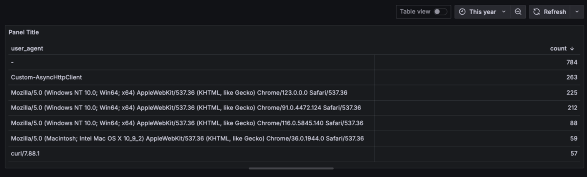Select the curl/7.88.1 row
This screenshot has height=177, width=587.
click(x=293, y=154)
